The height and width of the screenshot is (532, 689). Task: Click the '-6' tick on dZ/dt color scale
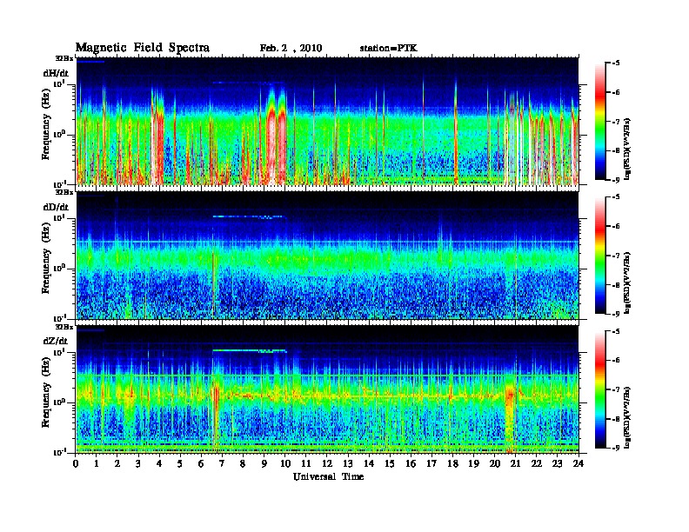616,360
